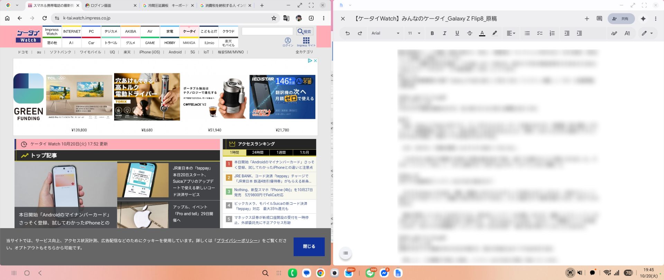Decrease indent in Docs toolbar
The image size is (664, 280).
pos(567,33)
